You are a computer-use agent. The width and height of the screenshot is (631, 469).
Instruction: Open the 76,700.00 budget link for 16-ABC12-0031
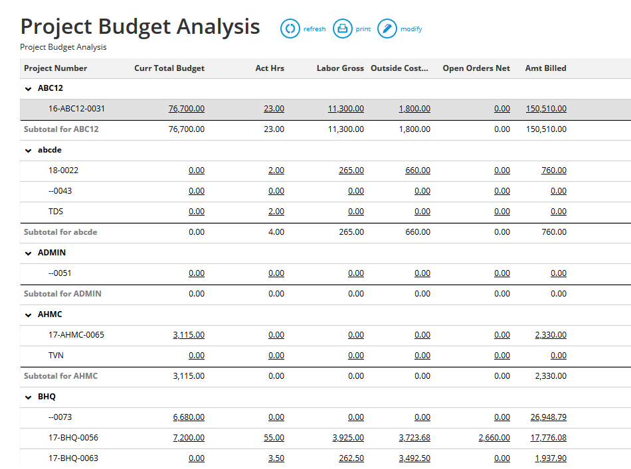point(187,108)
